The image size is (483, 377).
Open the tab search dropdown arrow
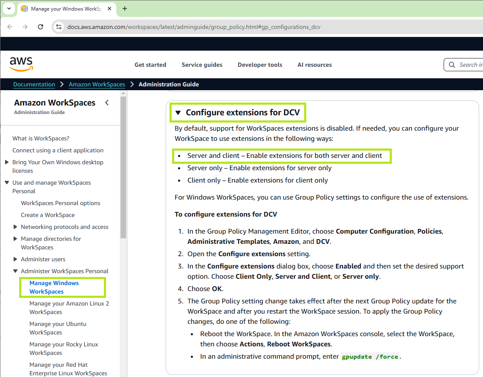point(9,9)
